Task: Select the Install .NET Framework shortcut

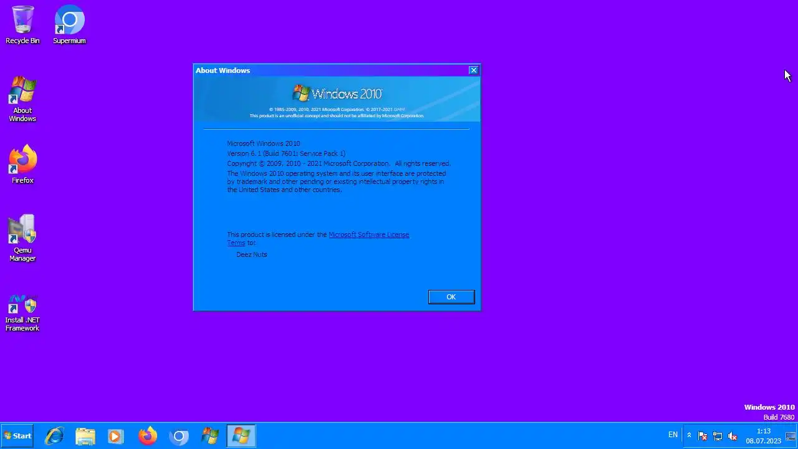Action: [x=22, y=313]
